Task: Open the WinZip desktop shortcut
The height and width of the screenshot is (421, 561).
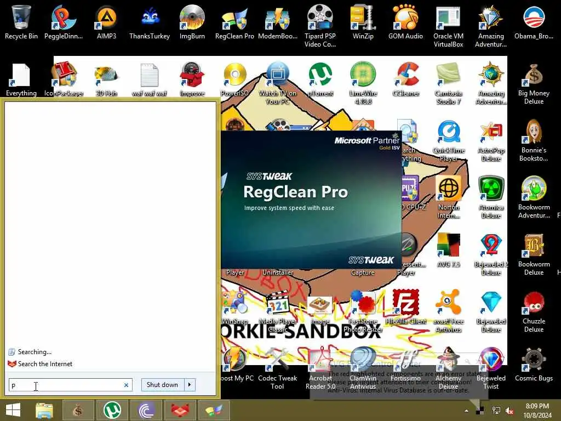Action: point(363,22)
